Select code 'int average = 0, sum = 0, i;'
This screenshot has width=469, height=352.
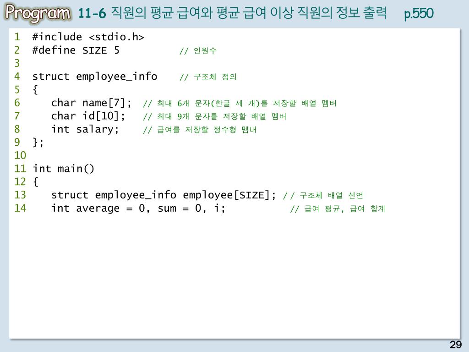pos(138,208)
